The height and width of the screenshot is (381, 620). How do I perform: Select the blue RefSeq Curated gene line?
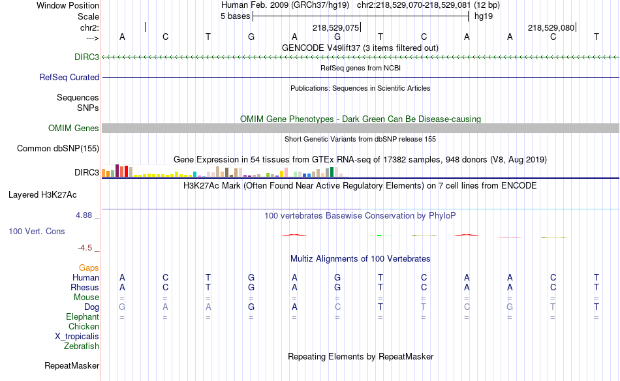click(x=360, y=77)
